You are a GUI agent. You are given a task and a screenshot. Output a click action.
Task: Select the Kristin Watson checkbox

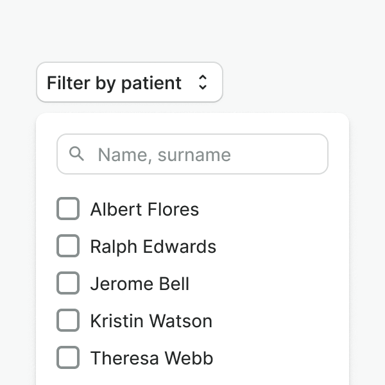tap(68, 320)
